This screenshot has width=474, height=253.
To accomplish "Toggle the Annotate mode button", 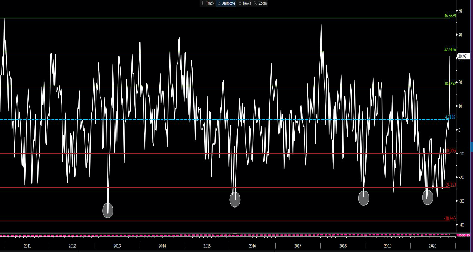I will pyautogui.click(x=227, y=3).
